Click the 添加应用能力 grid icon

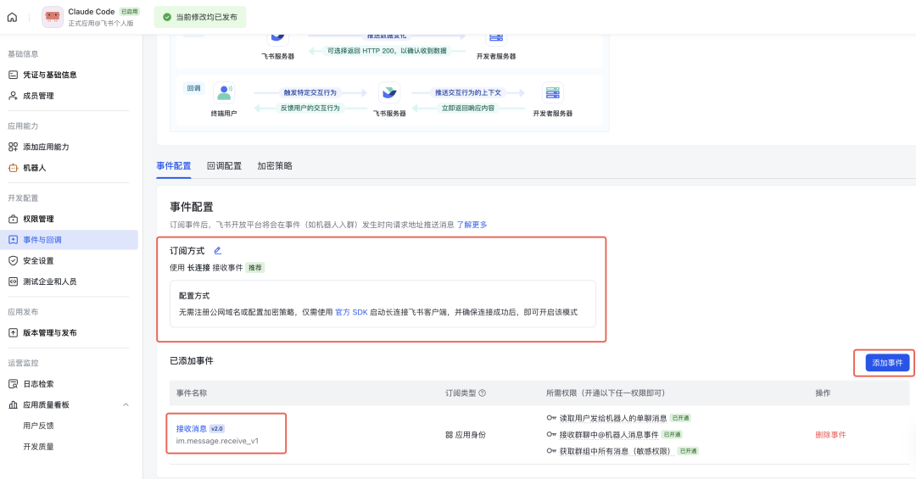13,147
